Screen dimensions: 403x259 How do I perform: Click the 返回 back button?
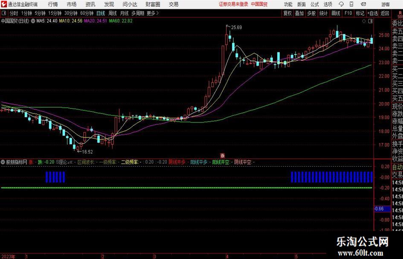385,13
